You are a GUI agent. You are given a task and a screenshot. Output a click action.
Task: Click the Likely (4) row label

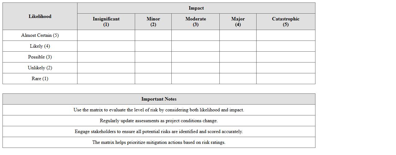(40, 46)
